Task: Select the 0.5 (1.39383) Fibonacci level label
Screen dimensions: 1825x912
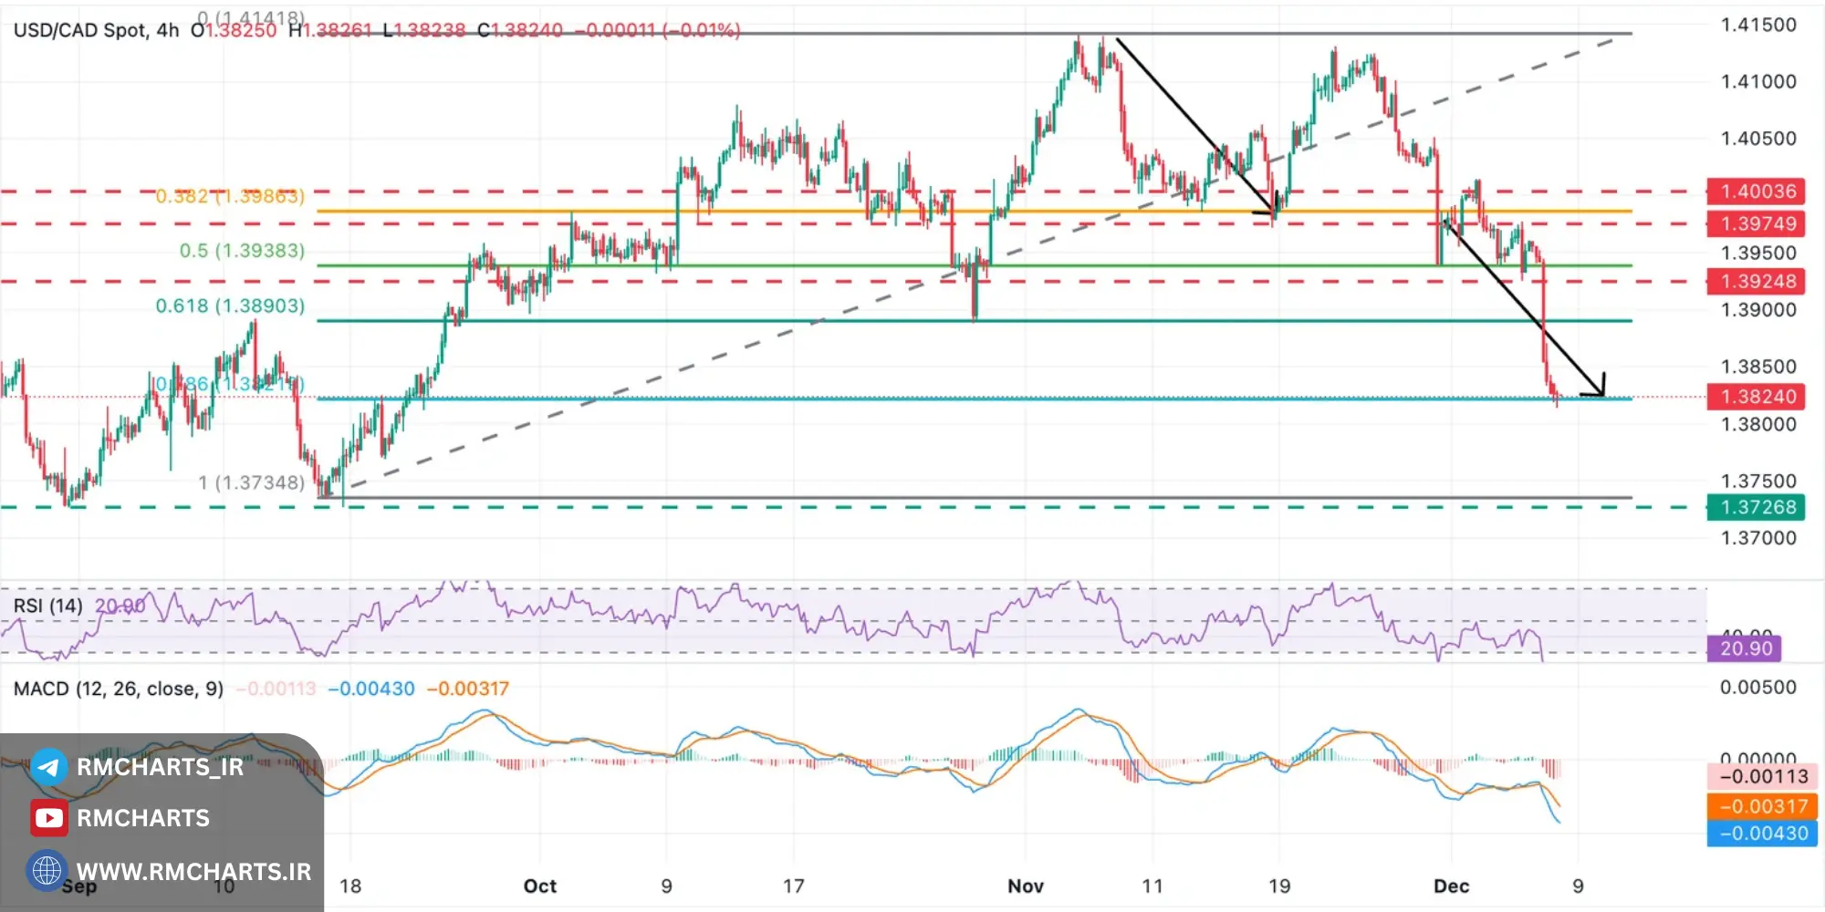Action: coord(242,251)
